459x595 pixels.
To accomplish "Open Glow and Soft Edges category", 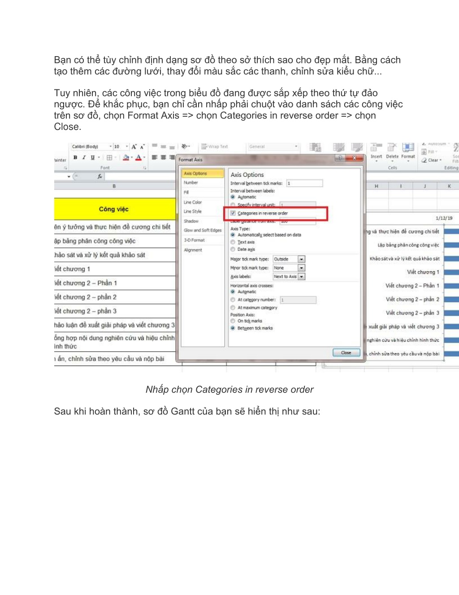I will click(203, 230).
